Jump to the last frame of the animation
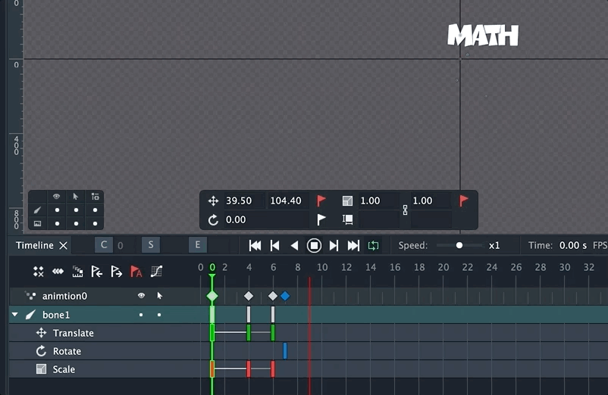Viewport: 608px width, 395px height. coord(353,245)
